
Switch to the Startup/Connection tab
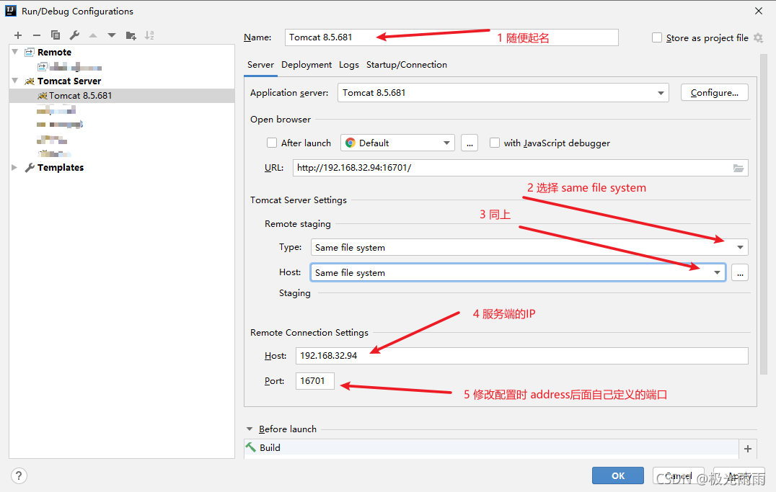coord(406,65)
